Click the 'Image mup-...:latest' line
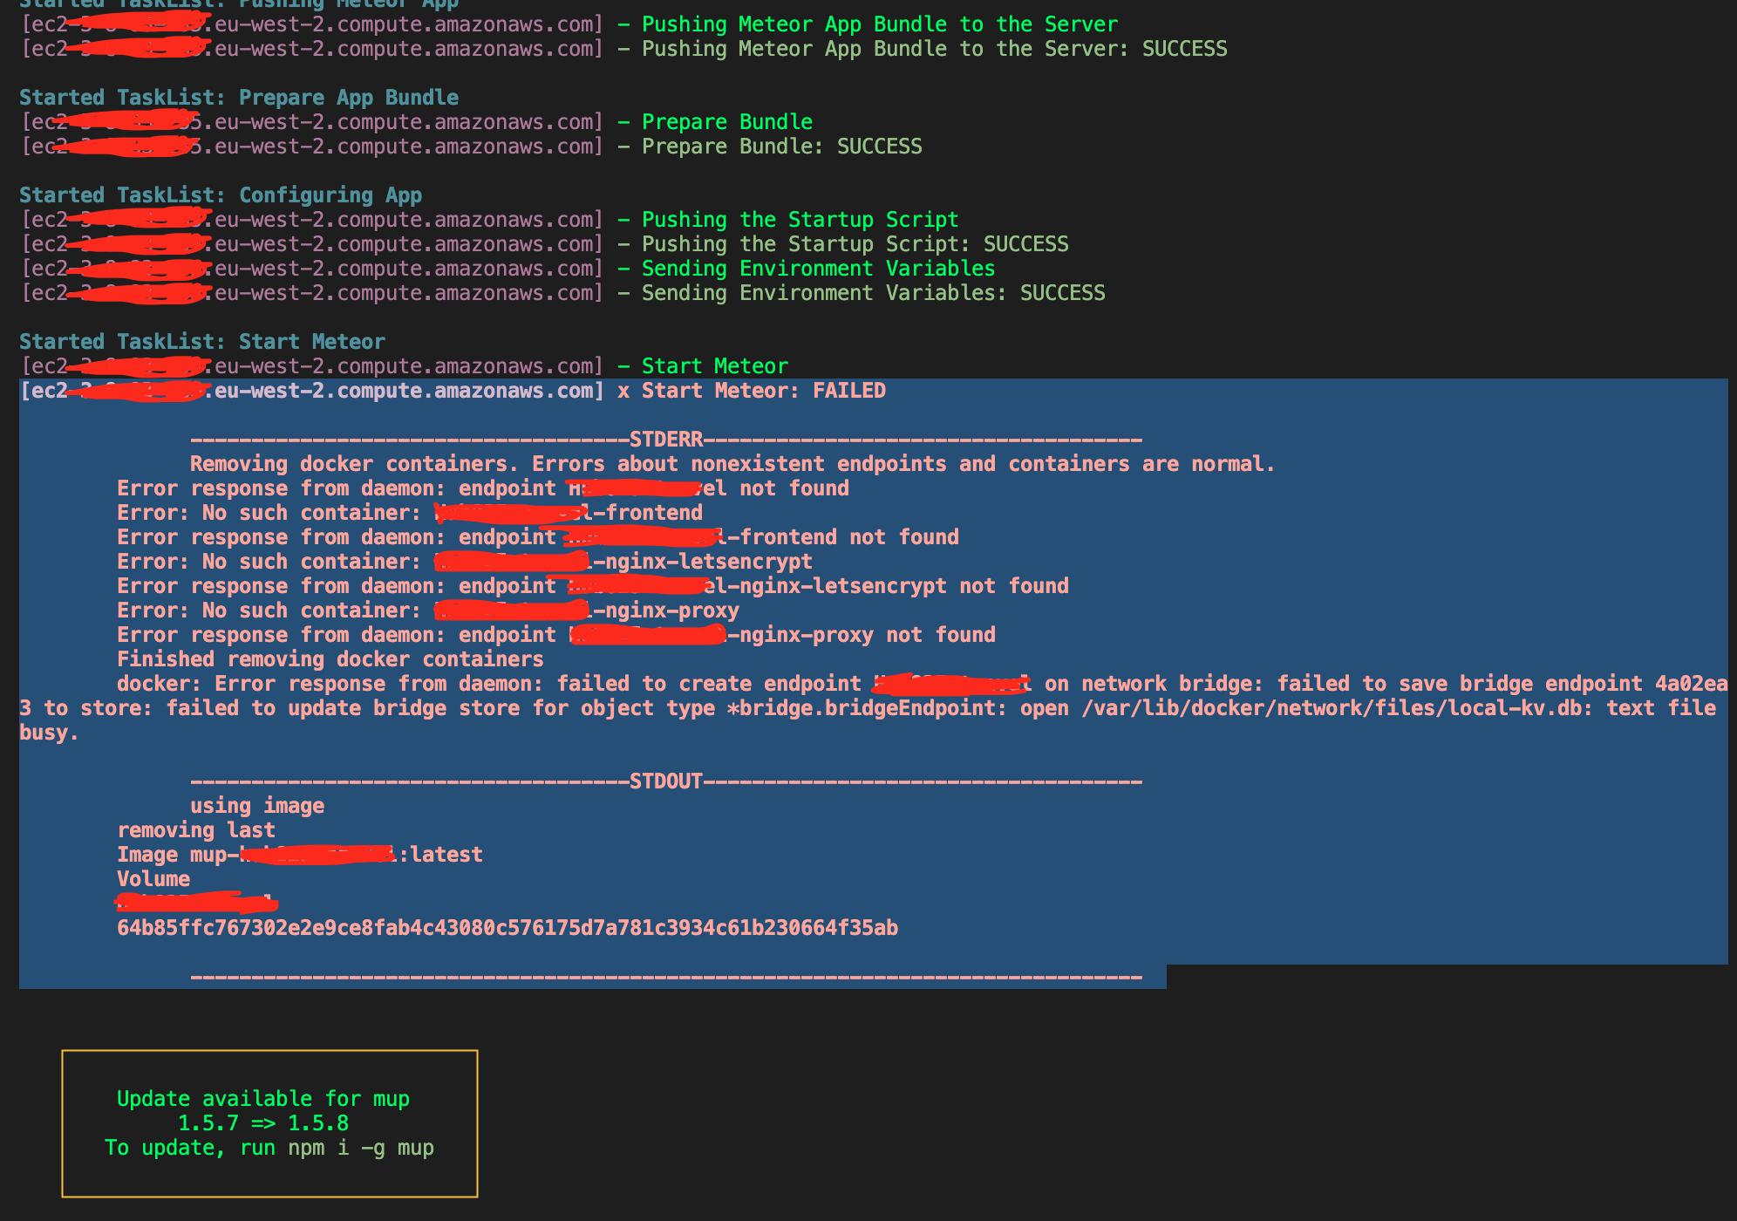This screenshot has height=1221, width=1737. (299, 855)
